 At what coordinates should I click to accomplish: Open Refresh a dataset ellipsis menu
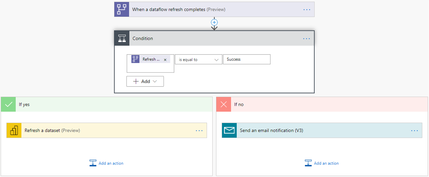(x=199, y=130)
